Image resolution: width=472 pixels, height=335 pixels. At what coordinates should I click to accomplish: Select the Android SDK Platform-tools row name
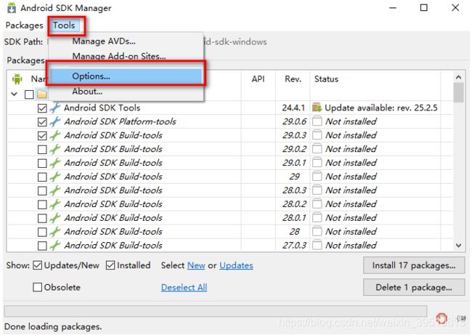point(121,121)
